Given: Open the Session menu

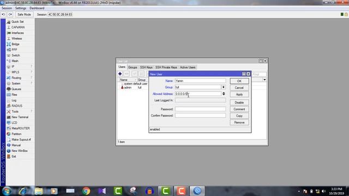Looking at the screenshot, I should tap(7, 8).
